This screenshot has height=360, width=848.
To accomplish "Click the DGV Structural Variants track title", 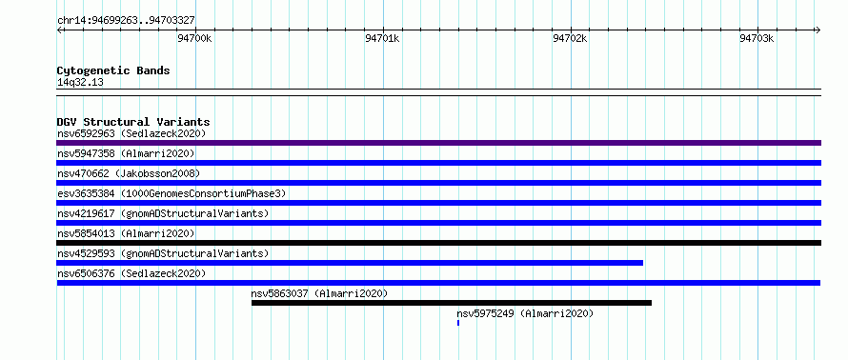I will tap(133, 122).
